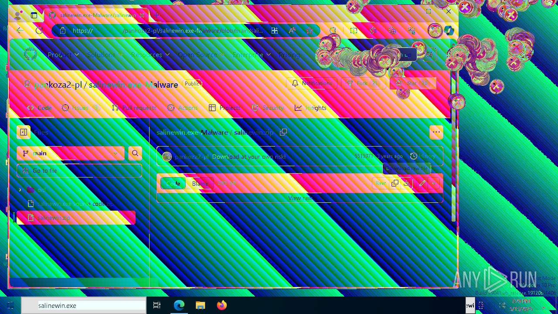Open the tab actions menu icon

pos(34,15)
